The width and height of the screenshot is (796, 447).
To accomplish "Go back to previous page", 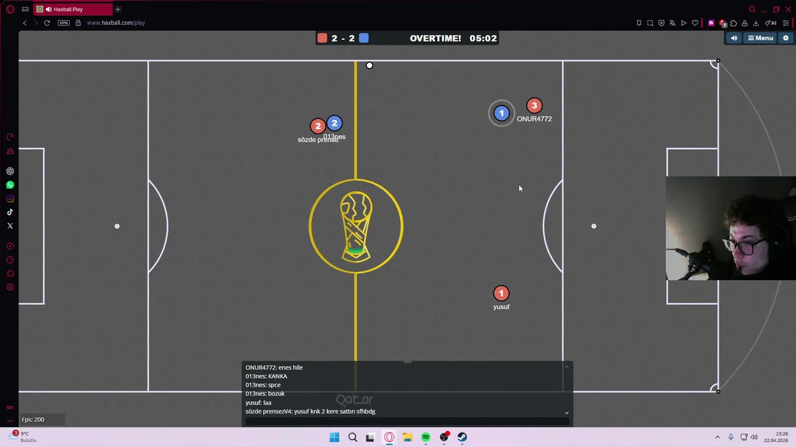I will (25, 23).
